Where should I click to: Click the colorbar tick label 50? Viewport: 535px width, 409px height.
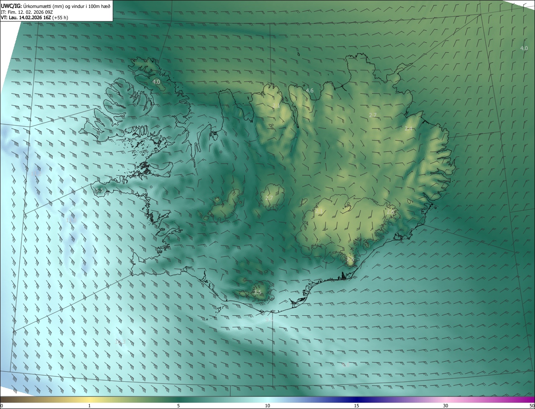click(x=532, y=406)
